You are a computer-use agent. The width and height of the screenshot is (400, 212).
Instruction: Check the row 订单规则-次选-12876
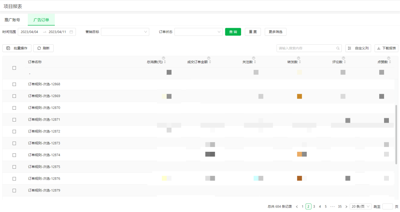pyautogui.click(x=14, y=179)
